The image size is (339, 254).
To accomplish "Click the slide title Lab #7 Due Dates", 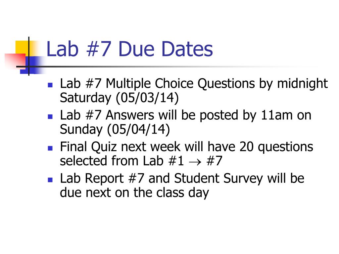I will (129, 49).
